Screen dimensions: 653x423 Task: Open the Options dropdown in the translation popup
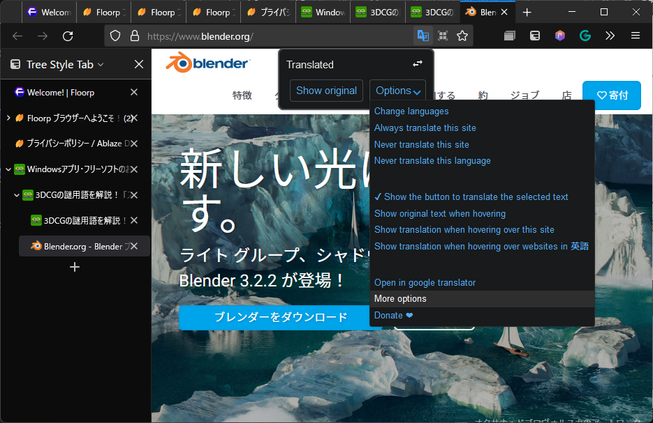click(397, 90)
